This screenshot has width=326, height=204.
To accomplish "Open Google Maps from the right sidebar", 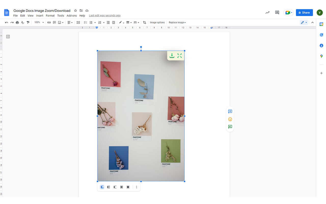I will click(321, 56).
